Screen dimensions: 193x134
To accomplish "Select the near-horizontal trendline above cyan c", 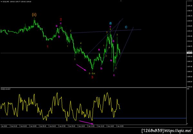I will (106, 31).
